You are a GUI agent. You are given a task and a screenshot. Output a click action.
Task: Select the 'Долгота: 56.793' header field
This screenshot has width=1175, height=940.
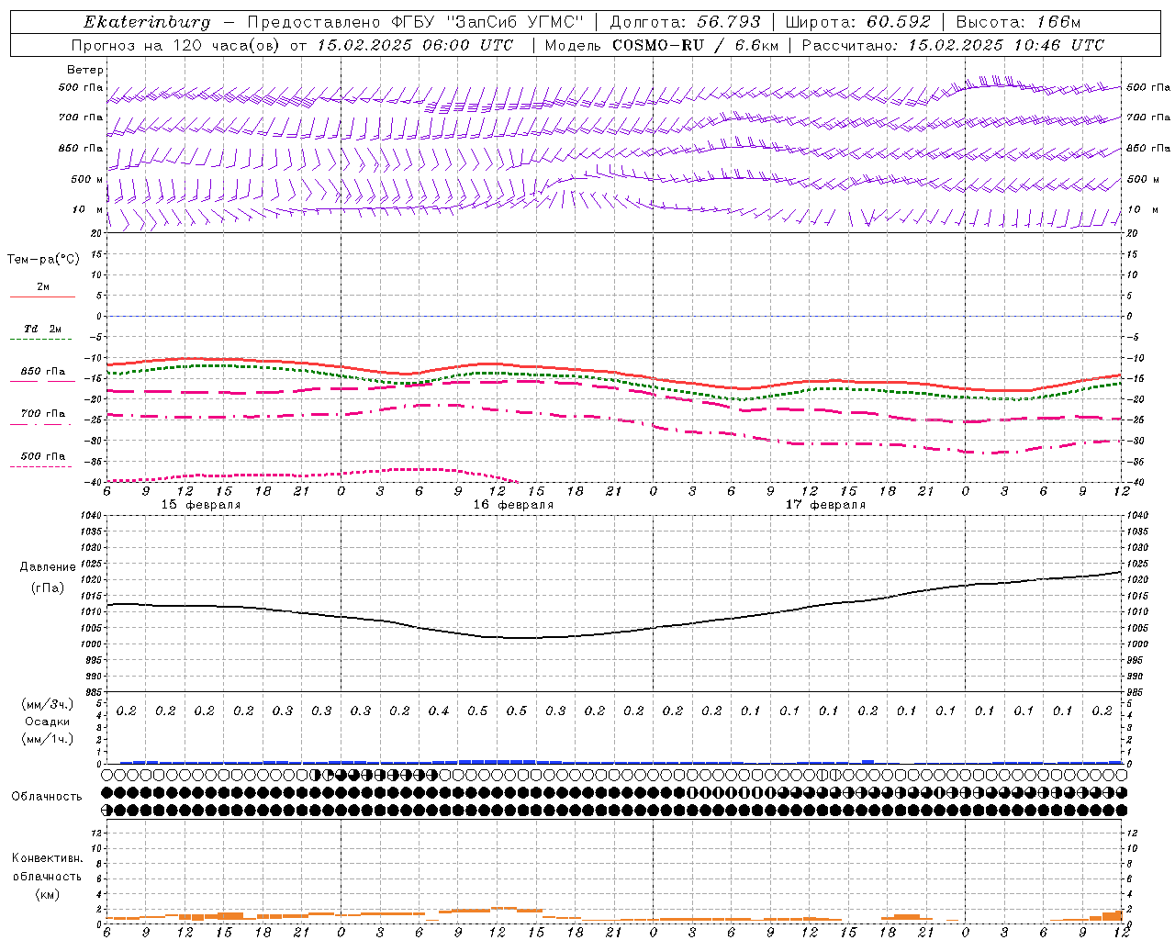[x=685, y=22]
